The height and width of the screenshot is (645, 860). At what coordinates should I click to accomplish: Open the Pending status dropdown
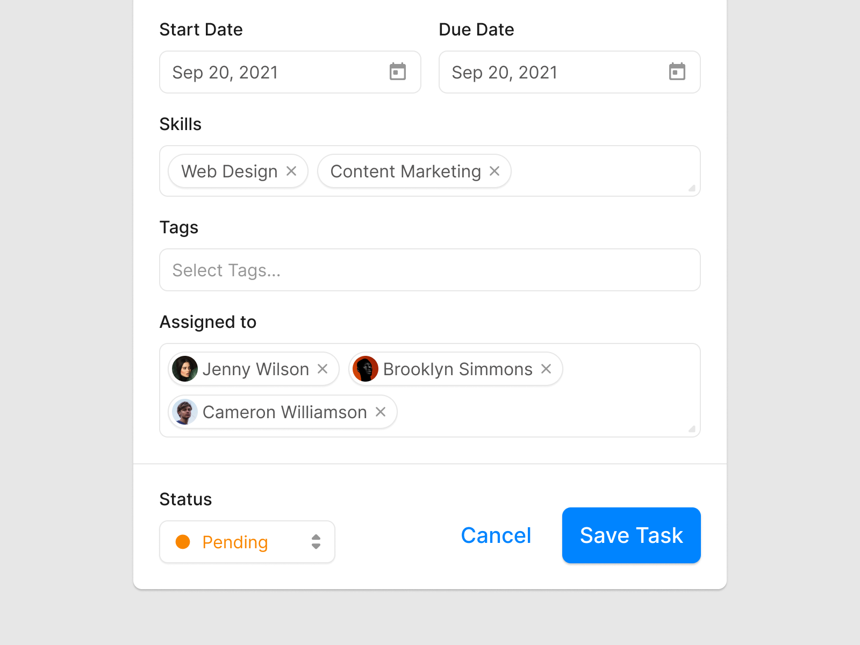[247, 542]
